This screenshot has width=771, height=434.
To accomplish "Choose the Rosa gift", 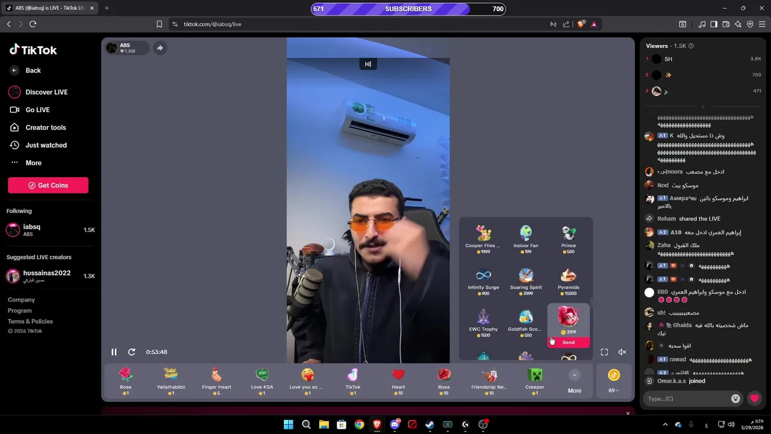I will click(444, 381).
